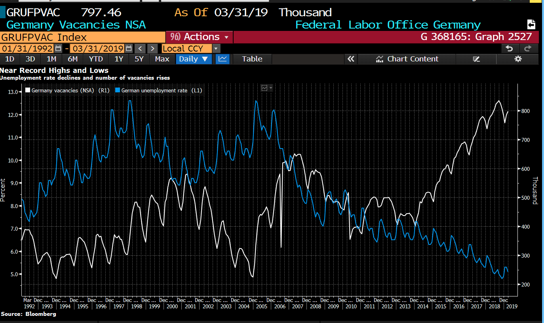
Task: Click the G 368165: Graph 2527 title
Action: [x=476, y=37]
